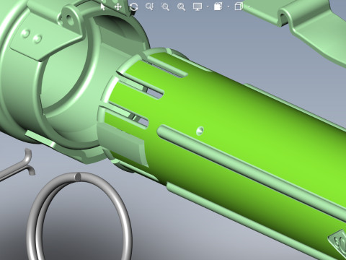Activate the rotate view tool
The height and width of the screenshot is (260, 346).
point(133,6)
